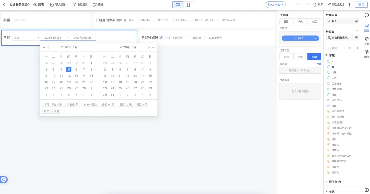Select 本月(不含今天) in 日期范围参数控件

[191, 20]
